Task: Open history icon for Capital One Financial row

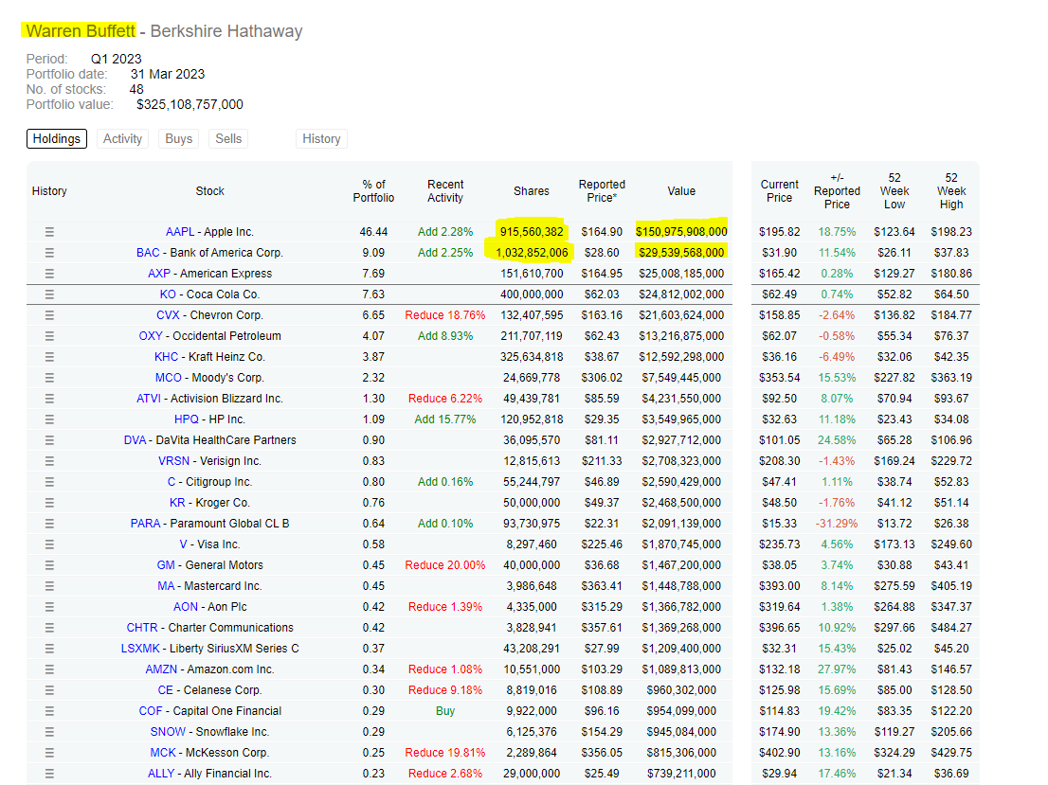Action: 49,711
